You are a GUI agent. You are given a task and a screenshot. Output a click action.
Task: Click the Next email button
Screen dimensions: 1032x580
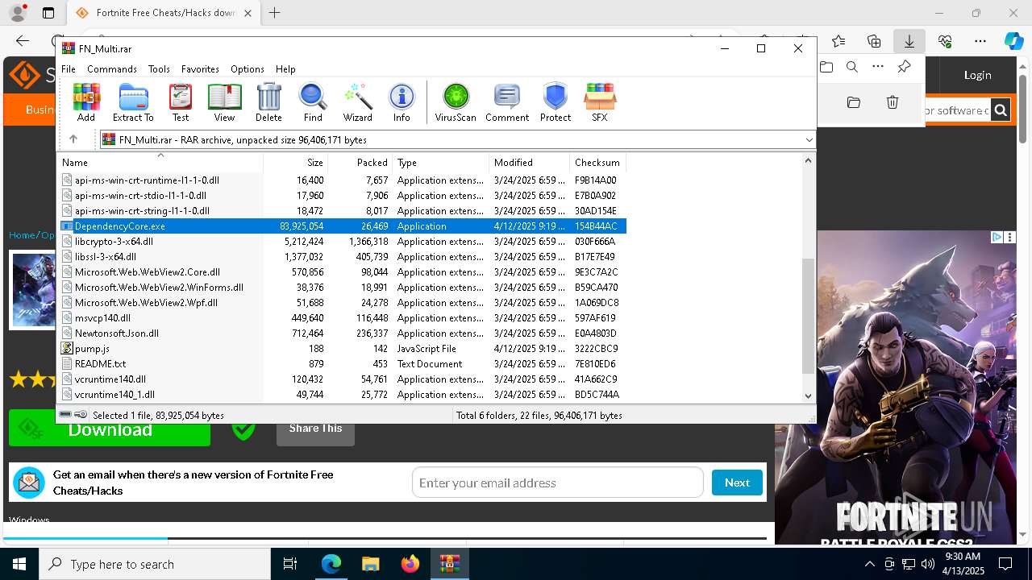click(737, 483)
